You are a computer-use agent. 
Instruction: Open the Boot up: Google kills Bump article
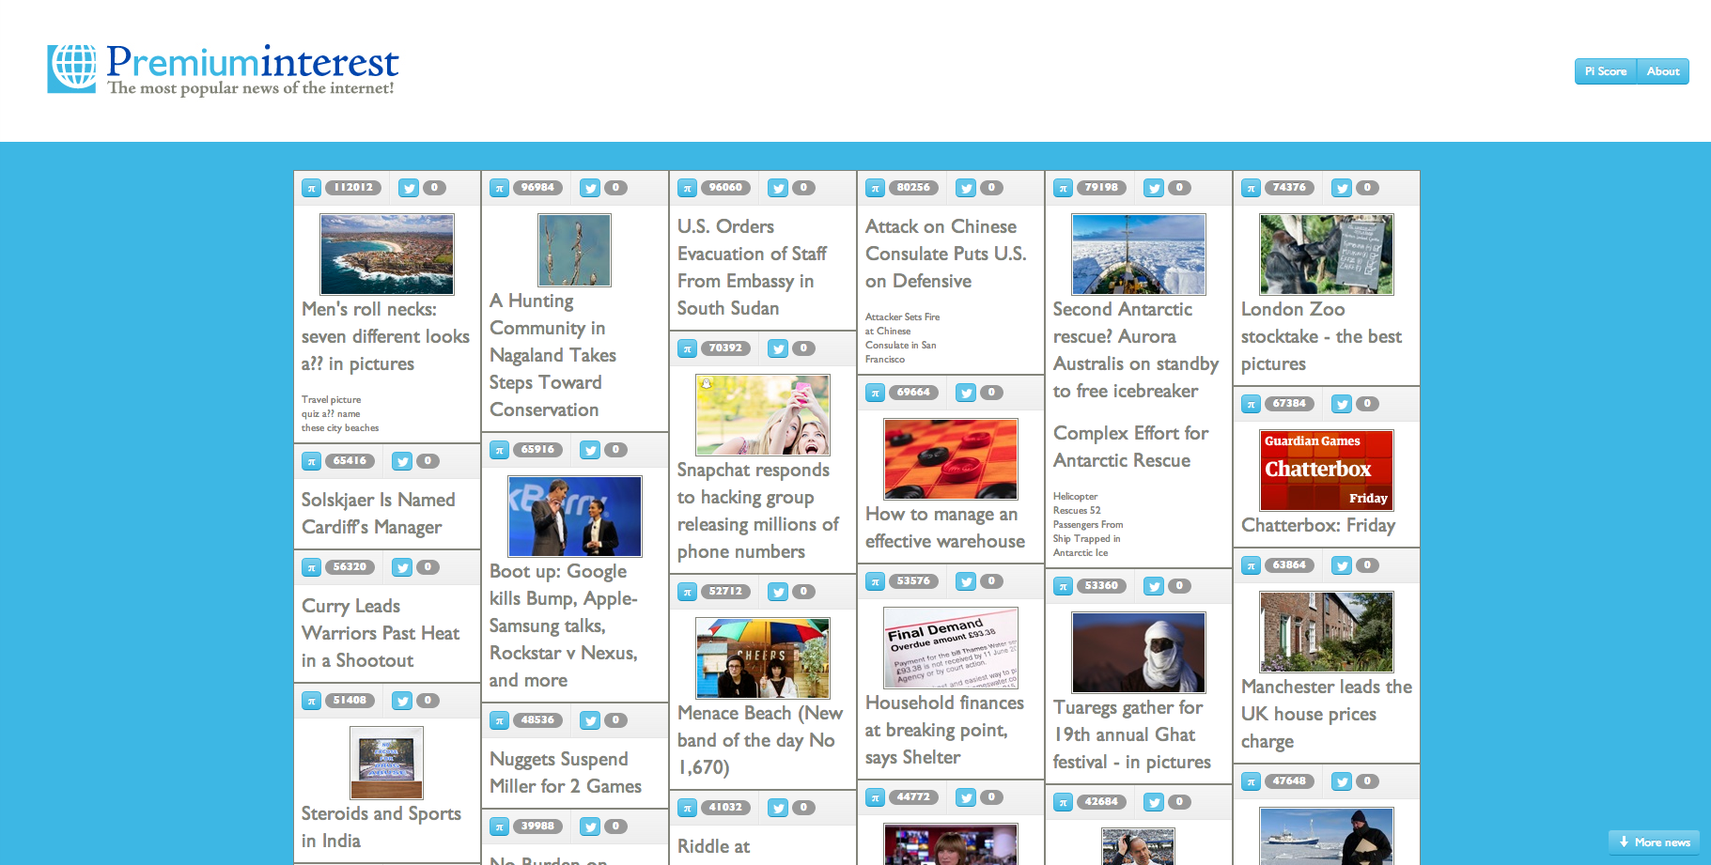pos(564,626)
